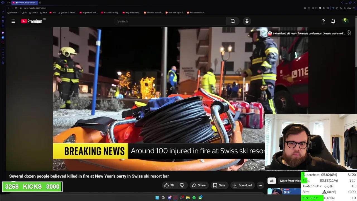Toggle the ad blocker shield icon
357x201 pixels.
[x=320, y=8]
